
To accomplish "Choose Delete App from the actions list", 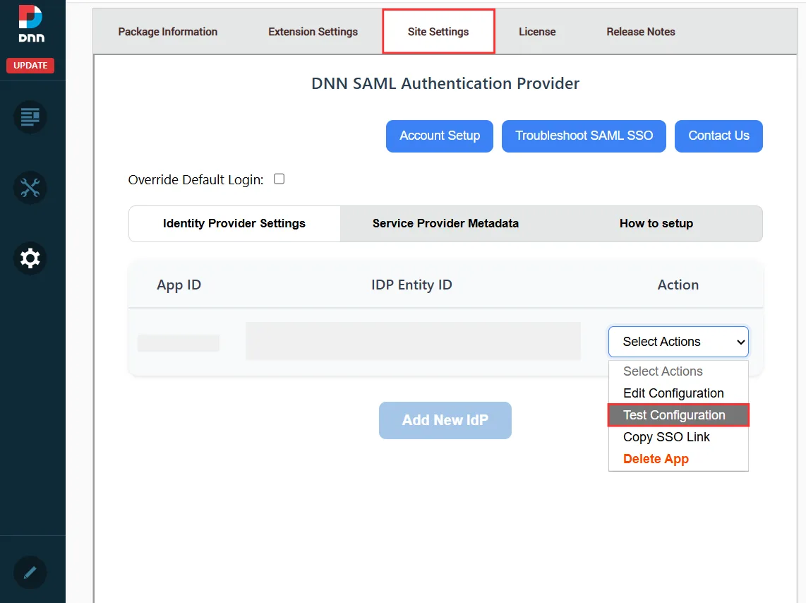I will (678, 458).
